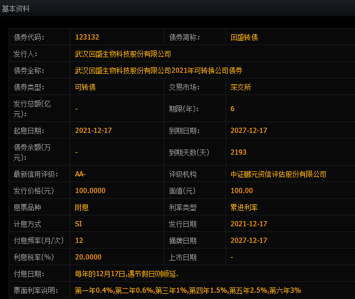The height and width of the screenshot is (299, 355).
Task: Click delisting date 2027-12-17 in 摘牌日期 row
Action: [249, 240]
